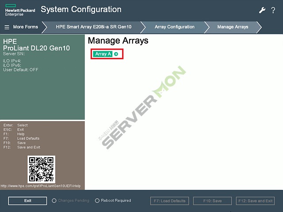The image size is (283, 212).
Task: Click the System Configuration title
Action: (x=81, y=9)
